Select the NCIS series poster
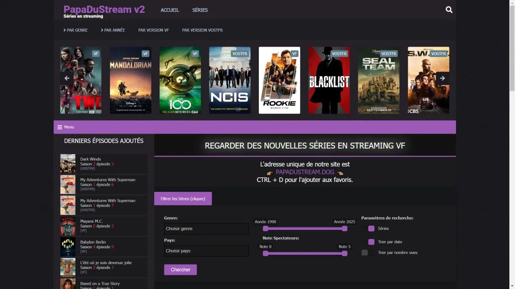Image resolution: width=515 pixels, height=289 pixels. pyautogui.click(x=230, y=80)
